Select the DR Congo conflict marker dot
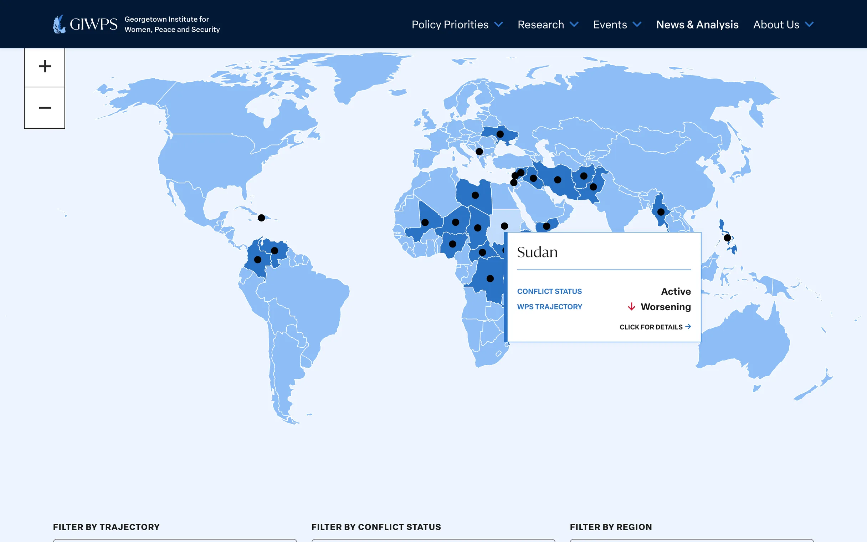 pos(490,278)
